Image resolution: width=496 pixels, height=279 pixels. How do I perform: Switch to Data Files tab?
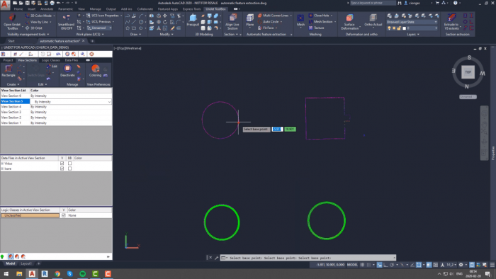pos(72,60)
